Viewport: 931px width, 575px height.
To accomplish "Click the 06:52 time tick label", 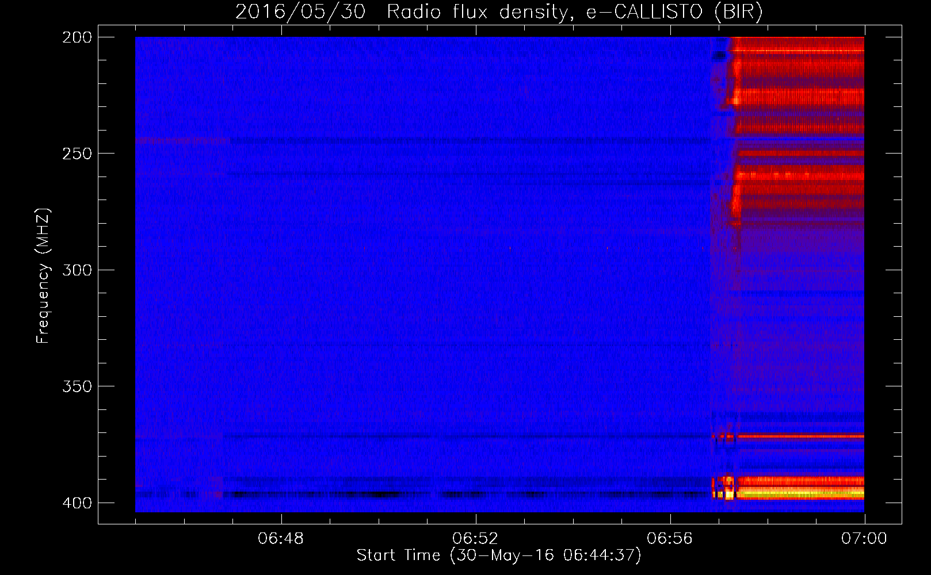I will [x=475, y=539].
